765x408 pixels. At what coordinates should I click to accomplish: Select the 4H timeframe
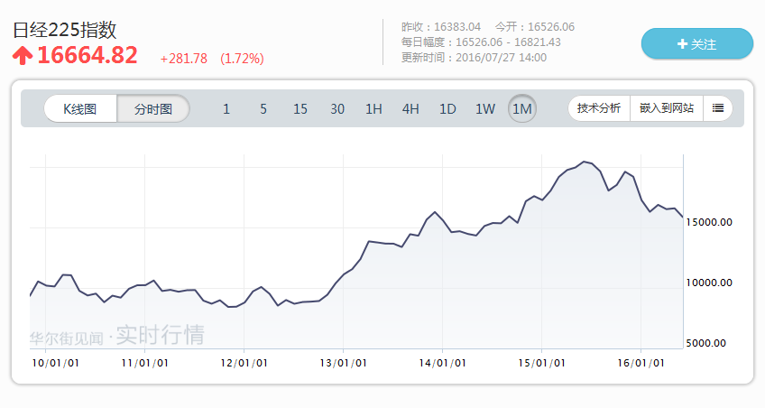pos(410,109)
